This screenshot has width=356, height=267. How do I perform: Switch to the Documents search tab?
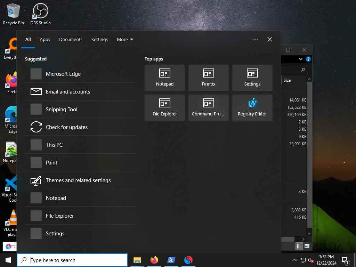(x=71, y=40)
